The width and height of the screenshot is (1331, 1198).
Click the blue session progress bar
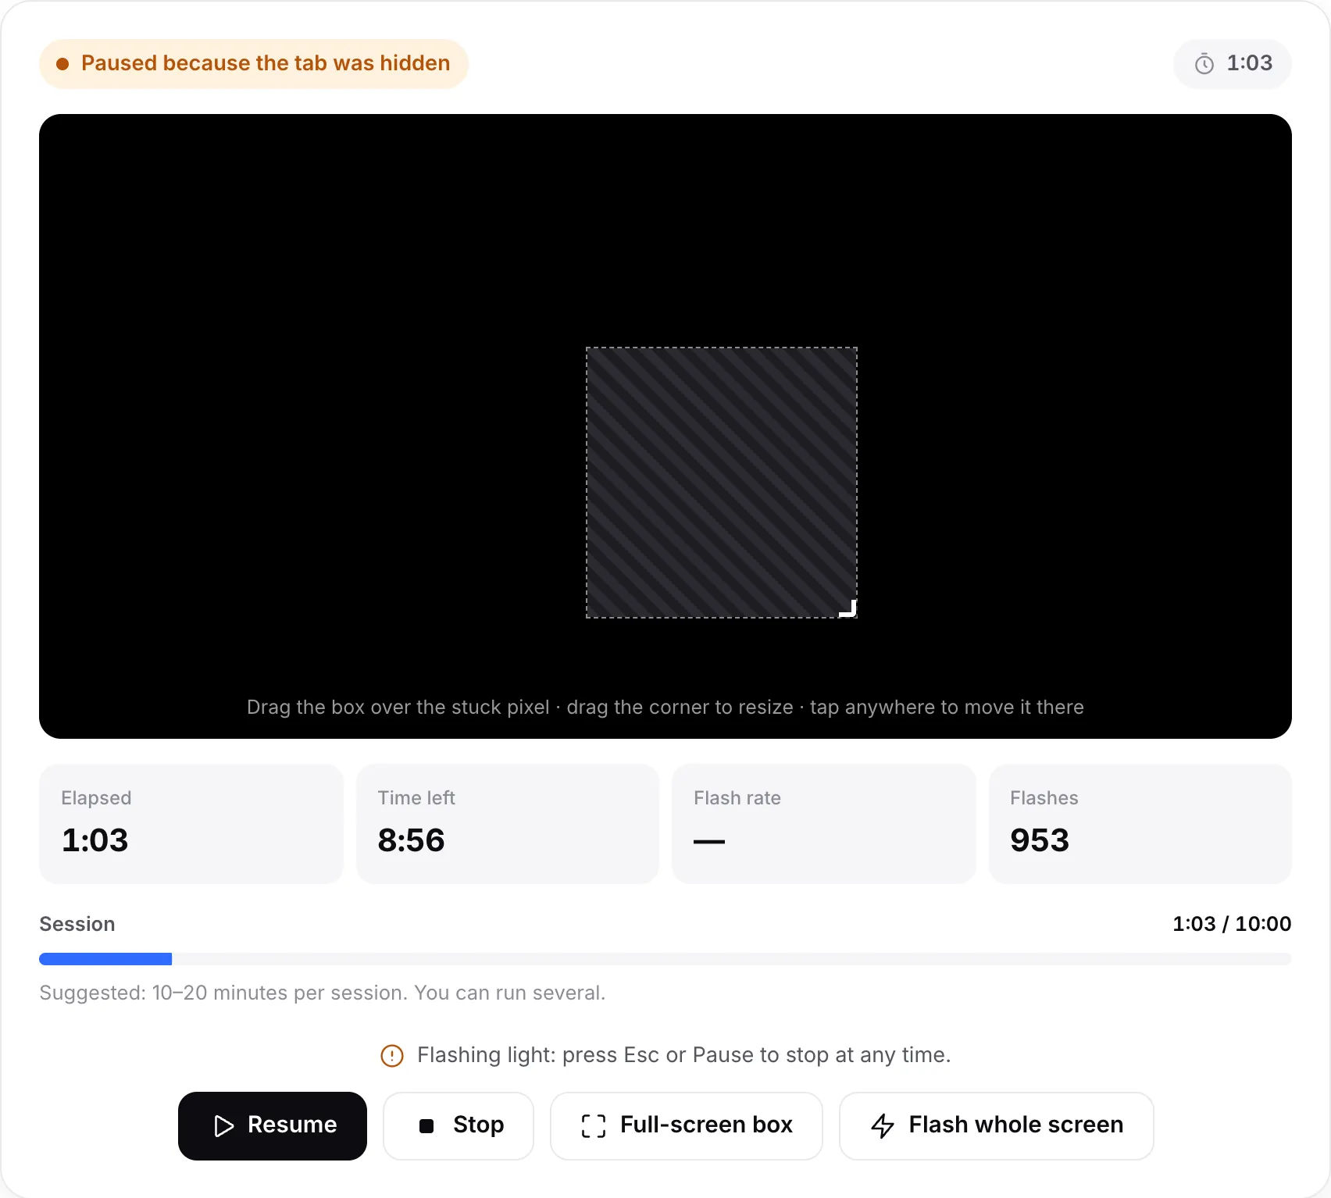click(105, 959)
